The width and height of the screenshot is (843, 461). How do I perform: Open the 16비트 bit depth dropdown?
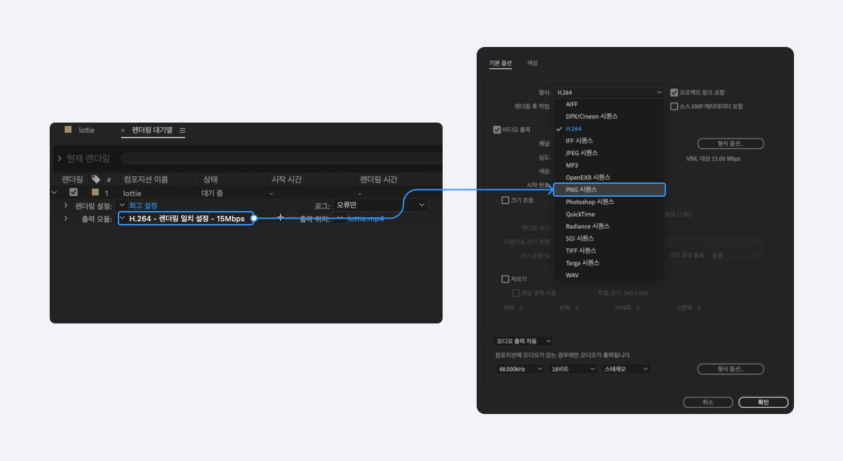pyautogui.click(x=573, y=369)
